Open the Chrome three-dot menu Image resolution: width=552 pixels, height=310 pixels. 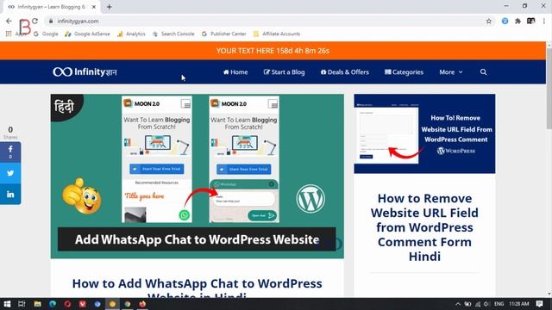click(544, 21)
